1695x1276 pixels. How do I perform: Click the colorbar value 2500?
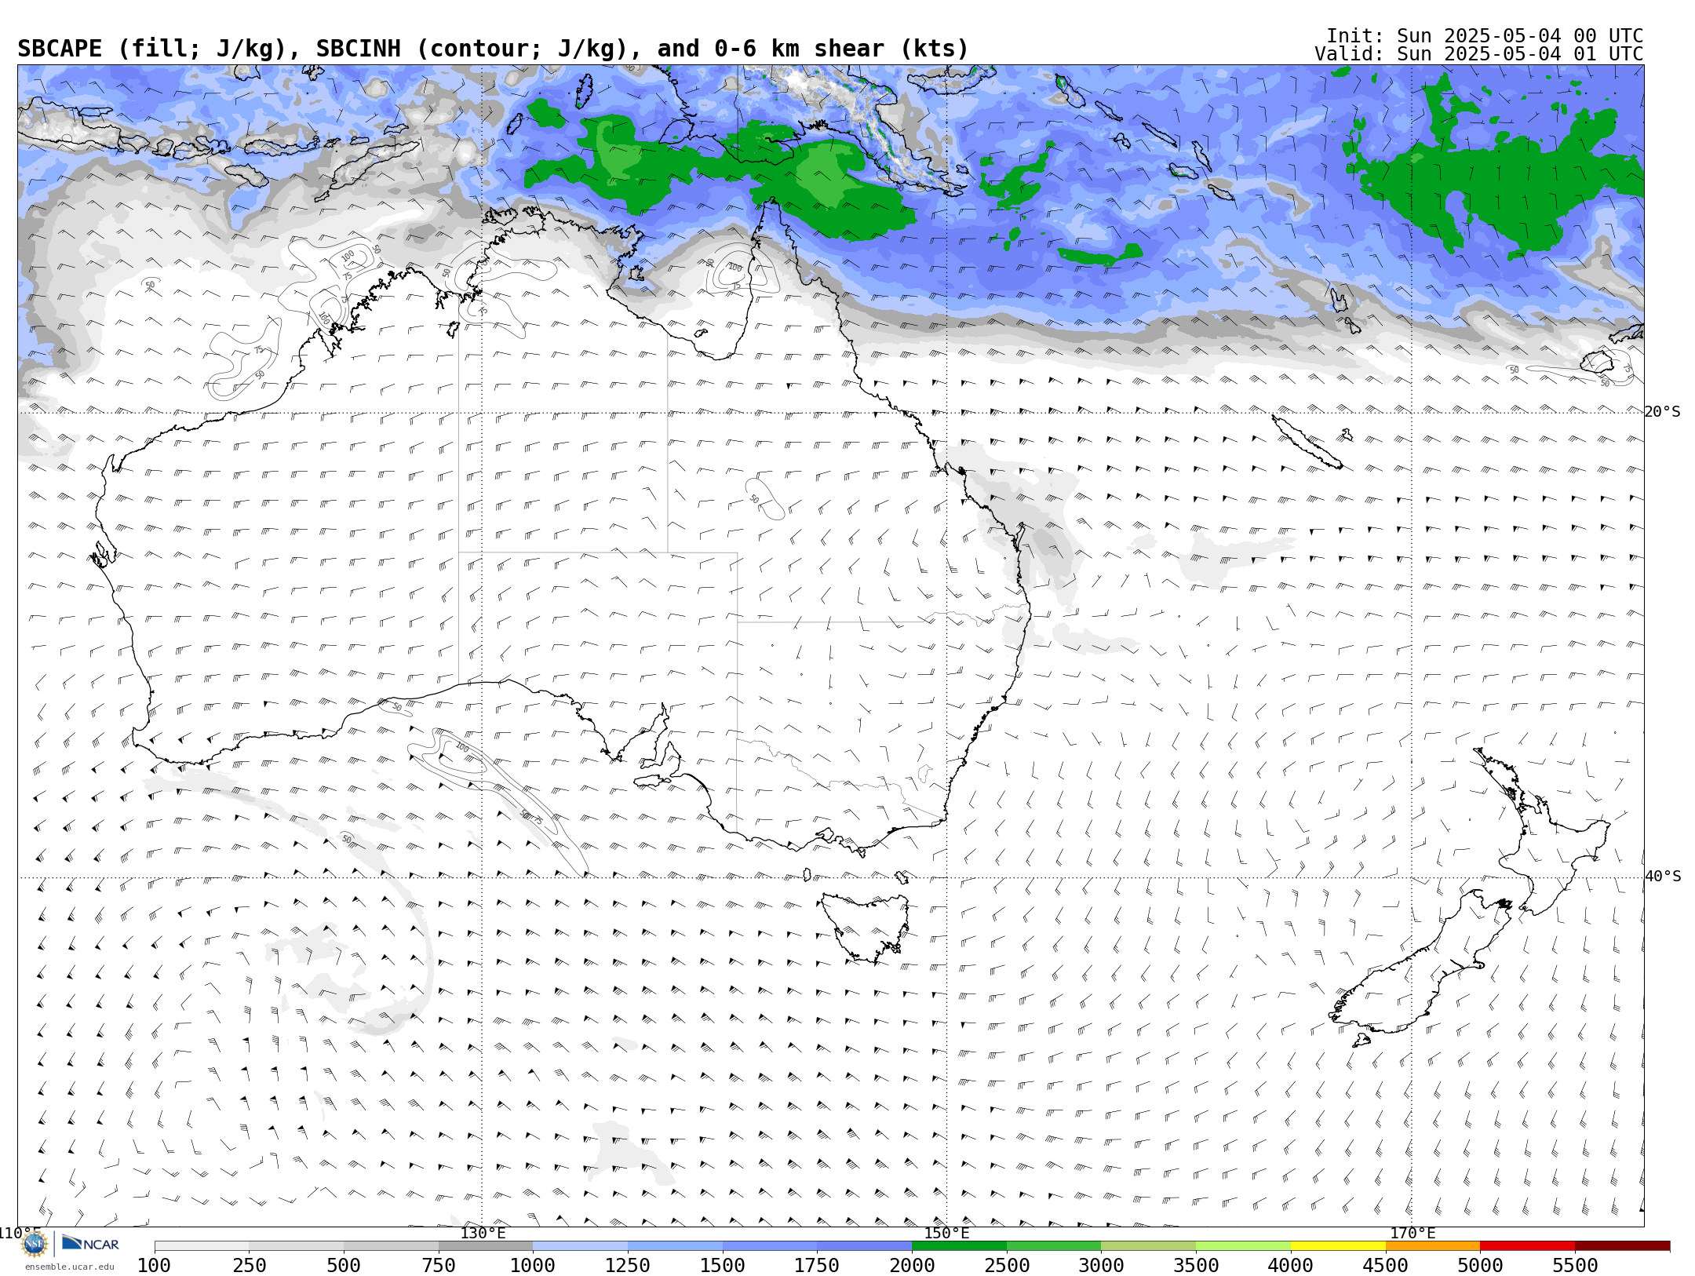[1007, 1266]
